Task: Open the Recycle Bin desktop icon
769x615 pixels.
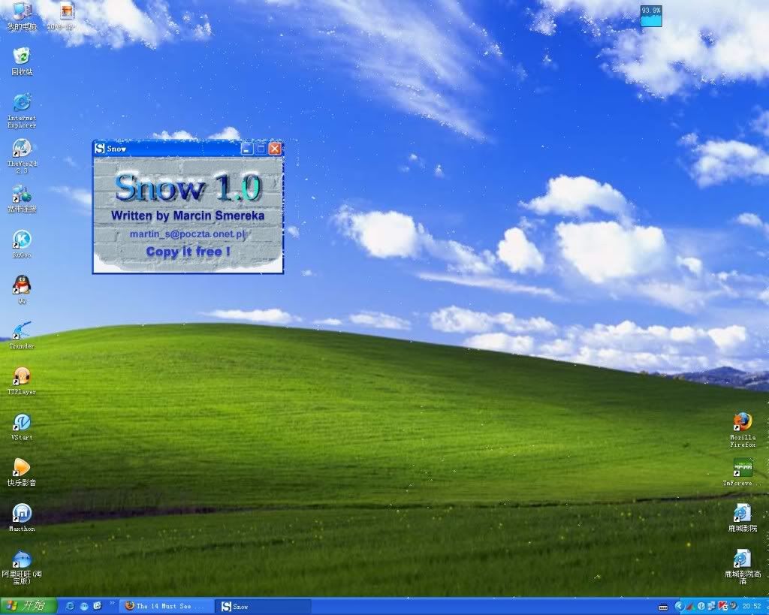Action: click(x=22, y=62)
